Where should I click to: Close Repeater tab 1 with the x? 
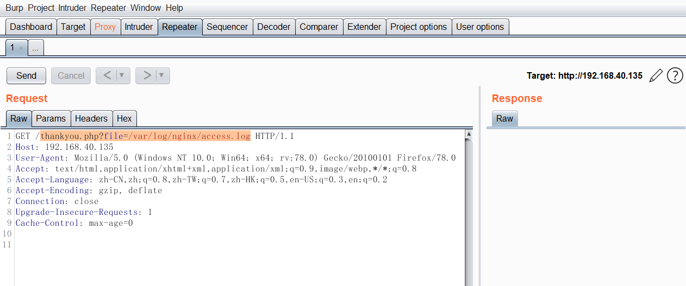pos(21,48)
